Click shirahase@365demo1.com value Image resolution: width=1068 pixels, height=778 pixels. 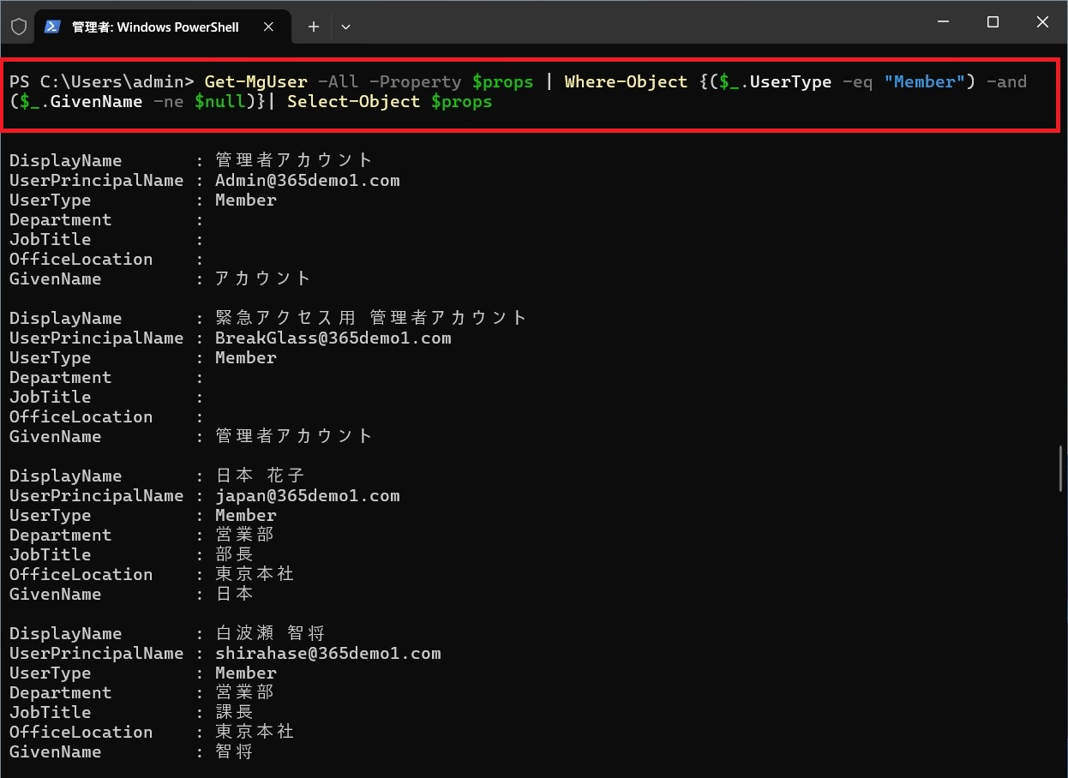[328, 653]
